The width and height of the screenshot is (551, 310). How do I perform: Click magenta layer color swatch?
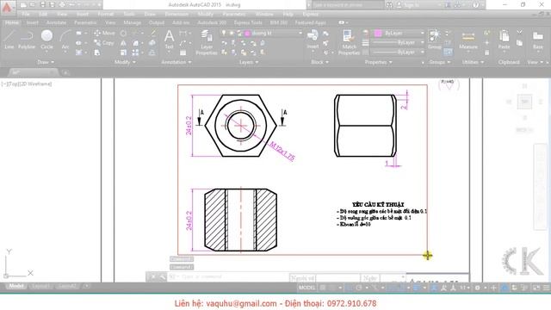pyautogui.click(x=247, y=33)
